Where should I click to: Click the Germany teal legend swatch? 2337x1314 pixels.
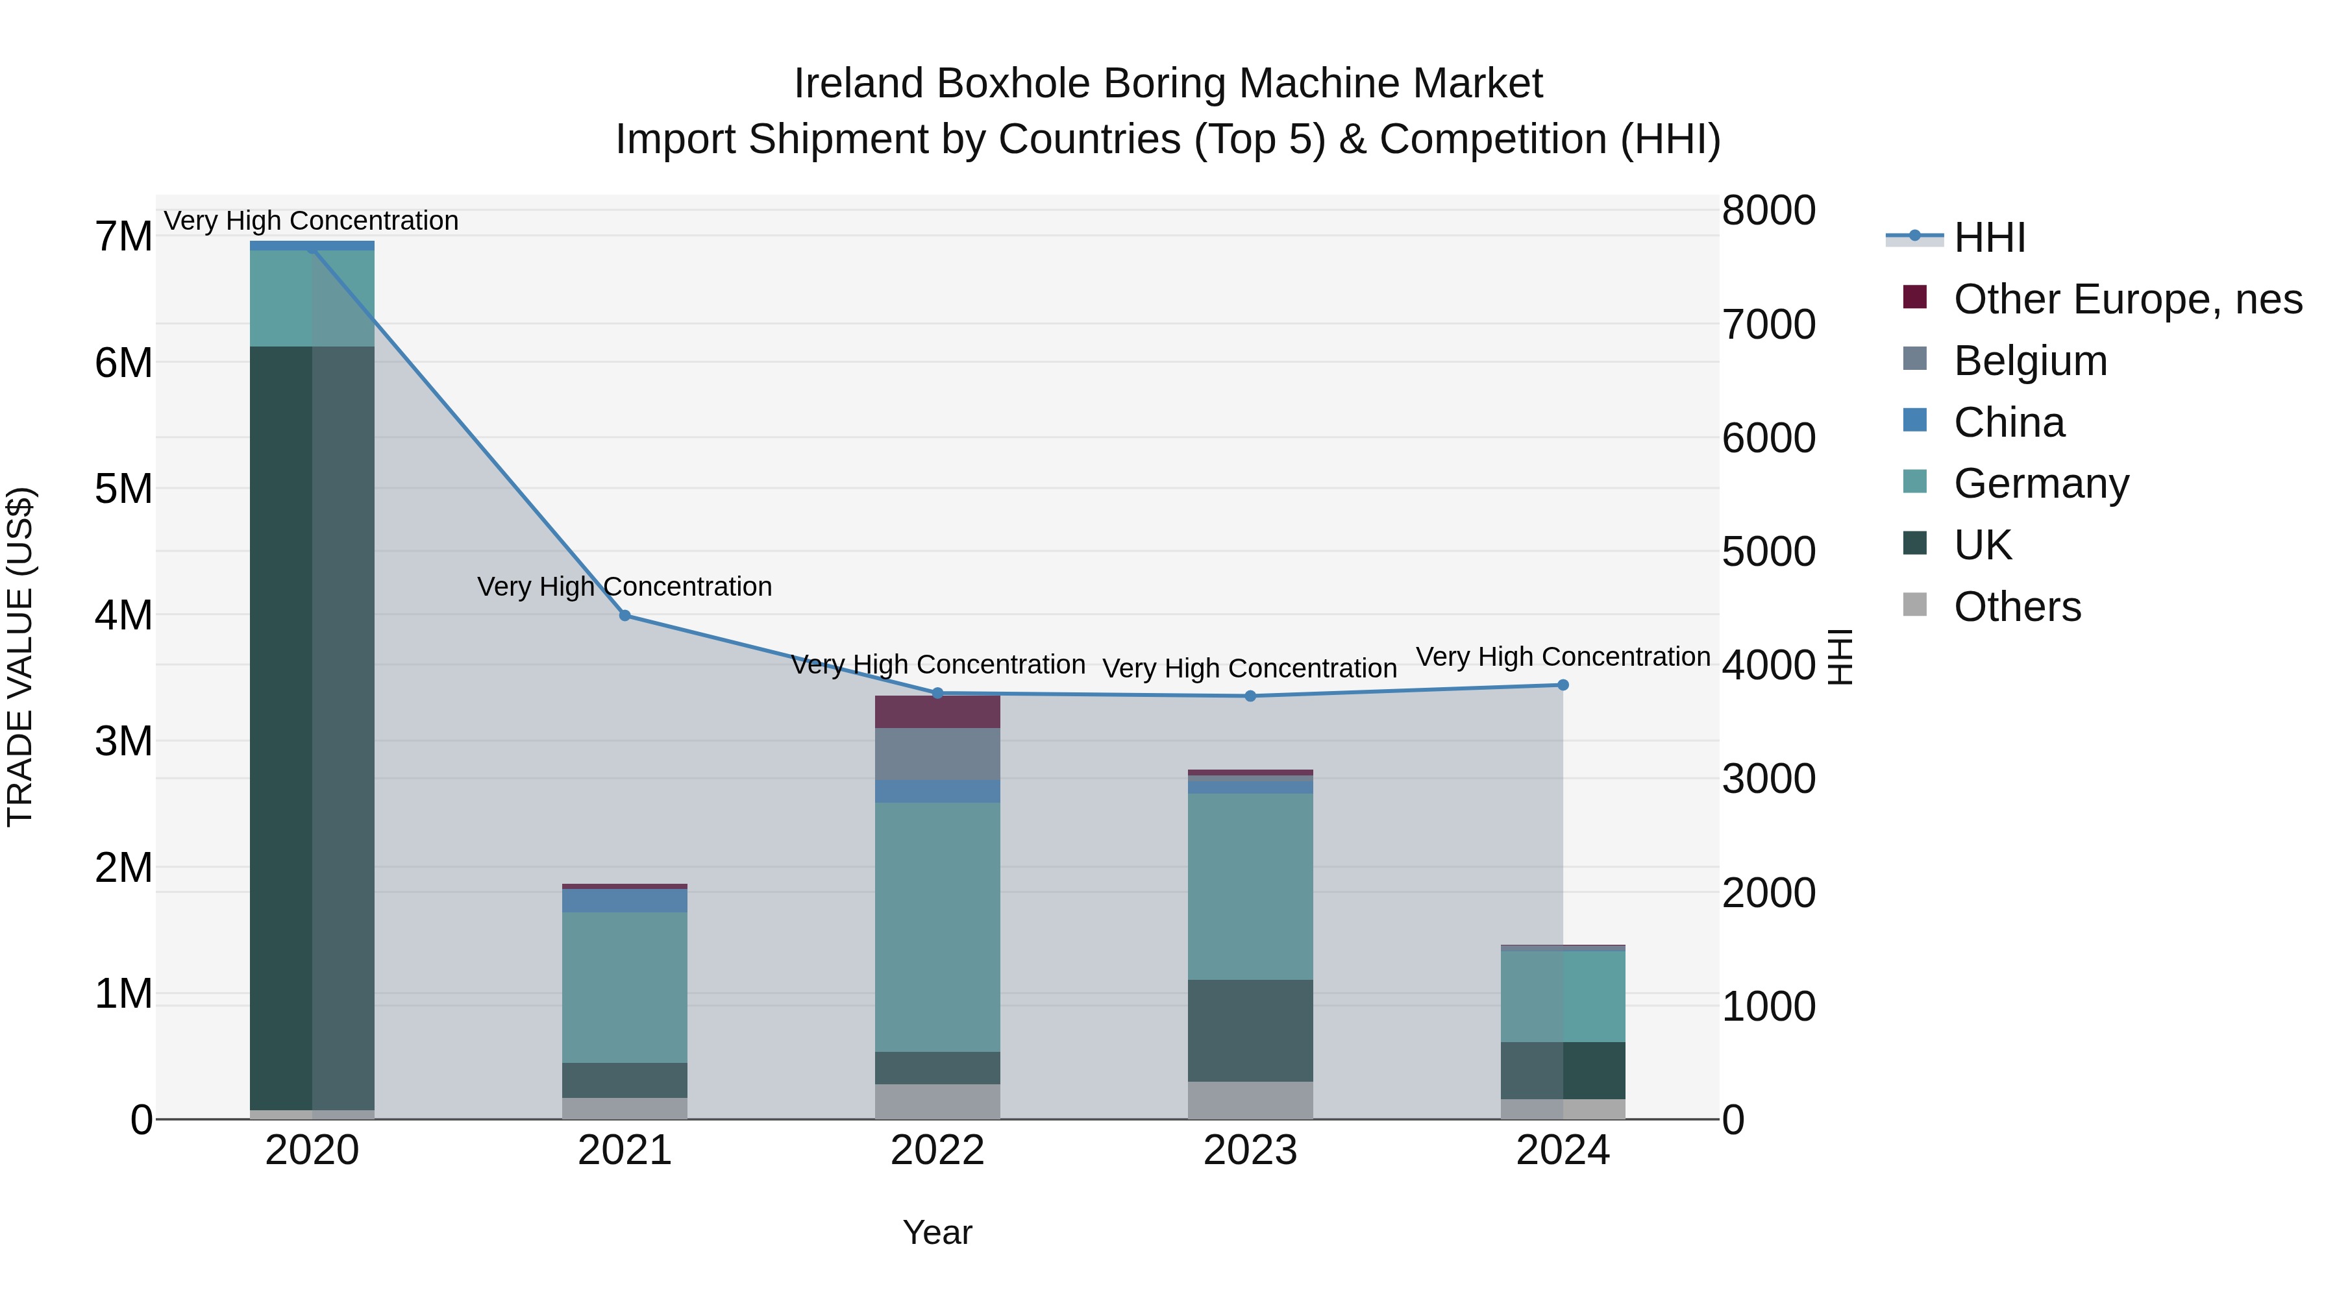tap(1914, 481)
